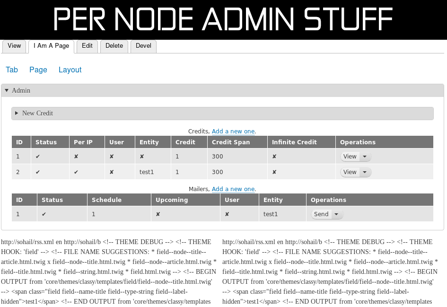
Task: Click Send button for mailer 1
Action: click(x=321, y=214)
